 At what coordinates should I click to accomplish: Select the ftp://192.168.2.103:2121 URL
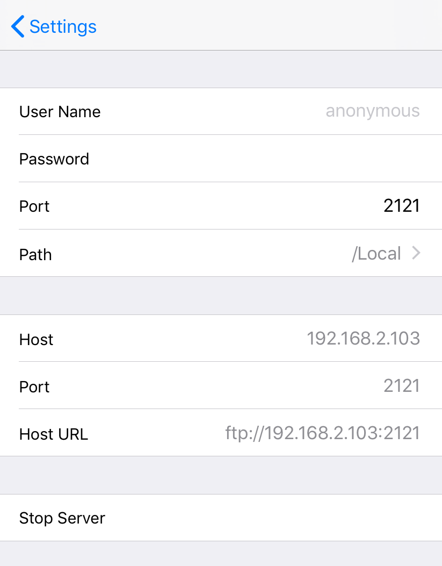[322, 433]
